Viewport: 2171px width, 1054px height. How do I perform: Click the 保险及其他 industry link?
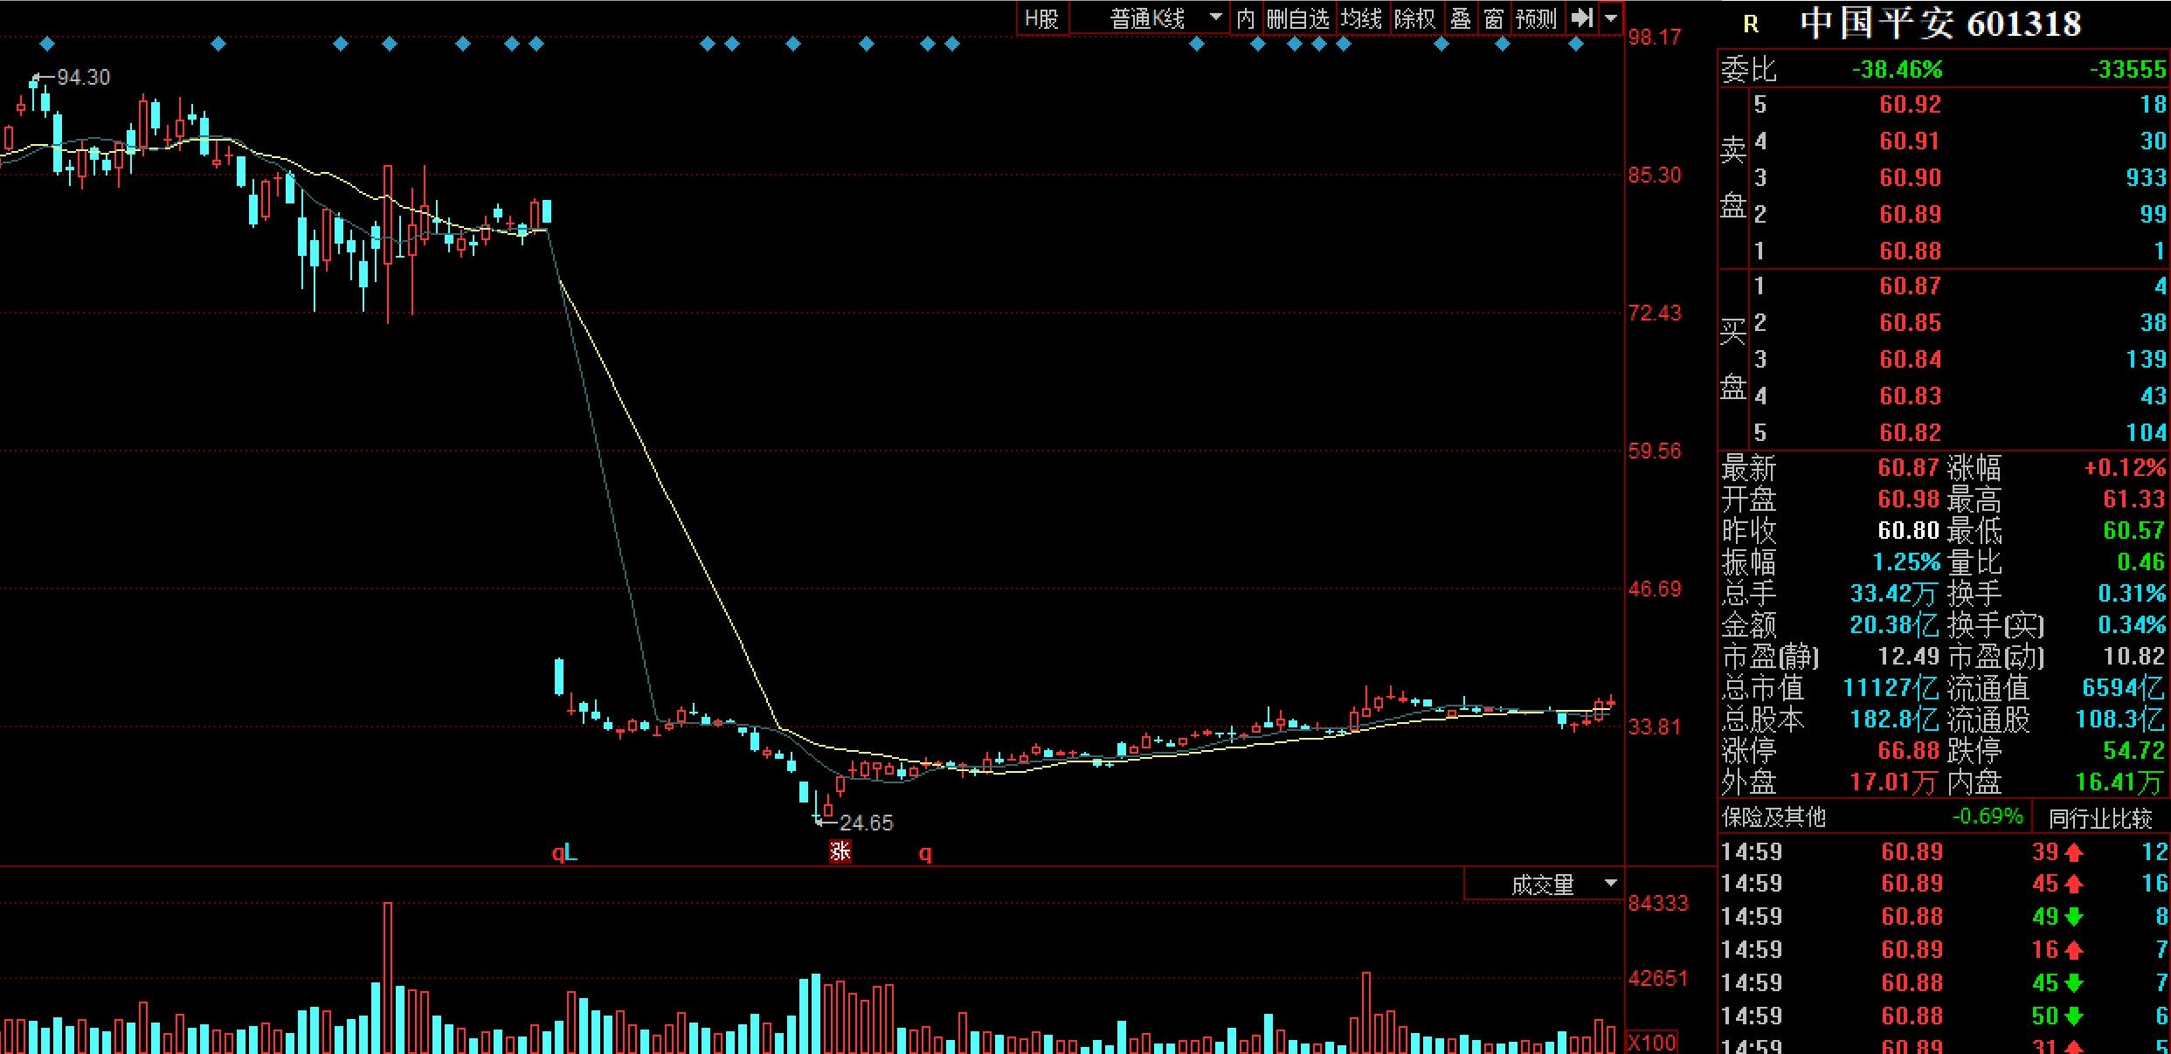(x=1773, y=817)
